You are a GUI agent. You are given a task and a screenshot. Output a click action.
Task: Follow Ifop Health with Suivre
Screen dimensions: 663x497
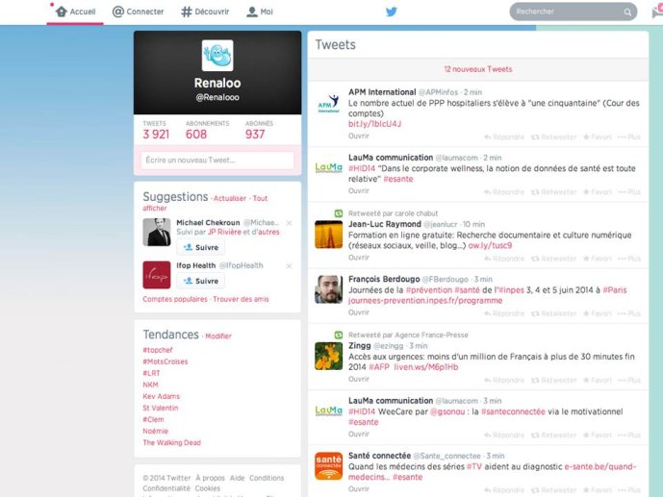click(201, 281)
